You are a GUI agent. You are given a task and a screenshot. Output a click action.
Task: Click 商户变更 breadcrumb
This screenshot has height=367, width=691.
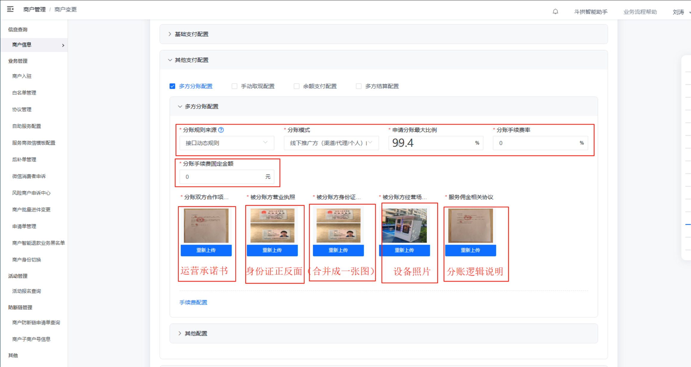pos(65,10)
